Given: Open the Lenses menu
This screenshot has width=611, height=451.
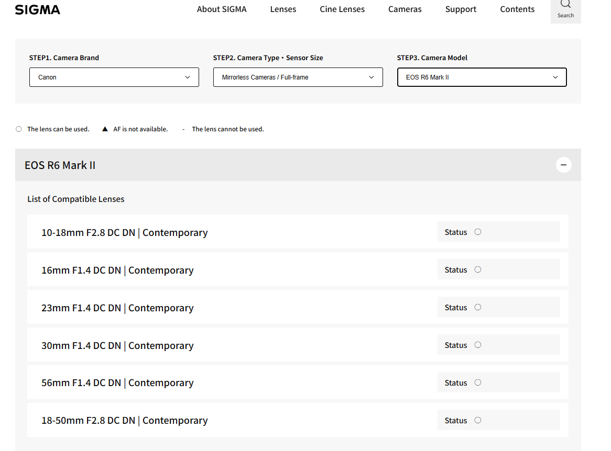Looking at the screenshot, I should (x=283, y=9).
